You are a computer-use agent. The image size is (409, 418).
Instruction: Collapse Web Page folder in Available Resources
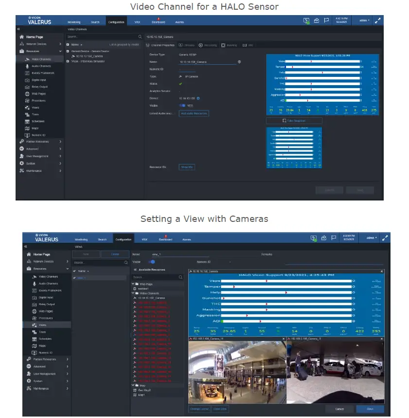133,284
